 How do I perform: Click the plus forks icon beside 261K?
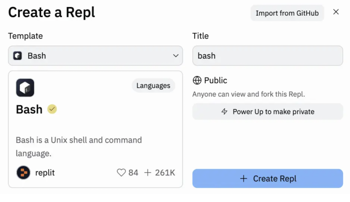point(148,173)
